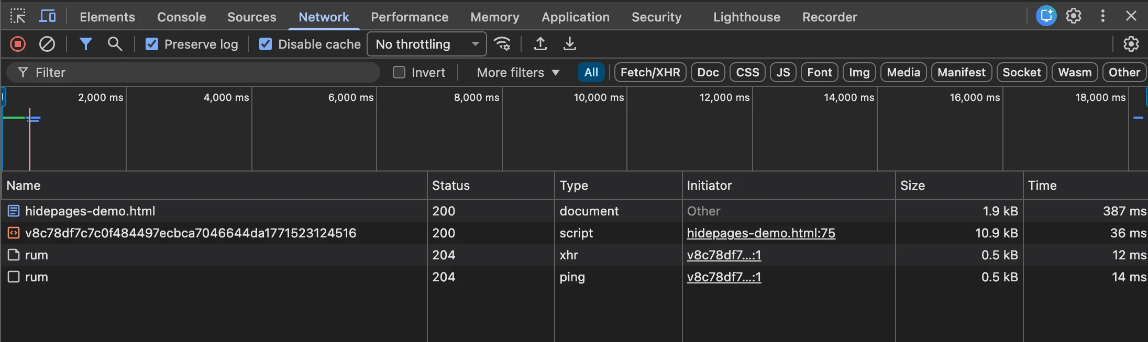Import HAR file upload icon
Viewport: 1148px width, 342px height.
click(x=540, y=44)
